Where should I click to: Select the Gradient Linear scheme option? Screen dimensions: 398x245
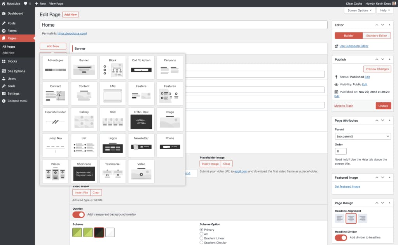201,238
